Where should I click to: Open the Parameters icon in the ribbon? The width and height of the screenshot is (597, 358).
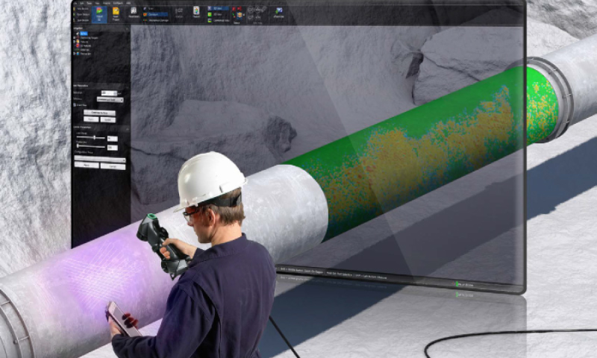tap(134, 13)
